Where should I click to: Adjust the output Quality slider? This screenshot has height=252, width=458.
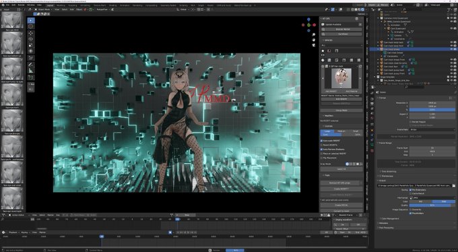coord(432,206)
